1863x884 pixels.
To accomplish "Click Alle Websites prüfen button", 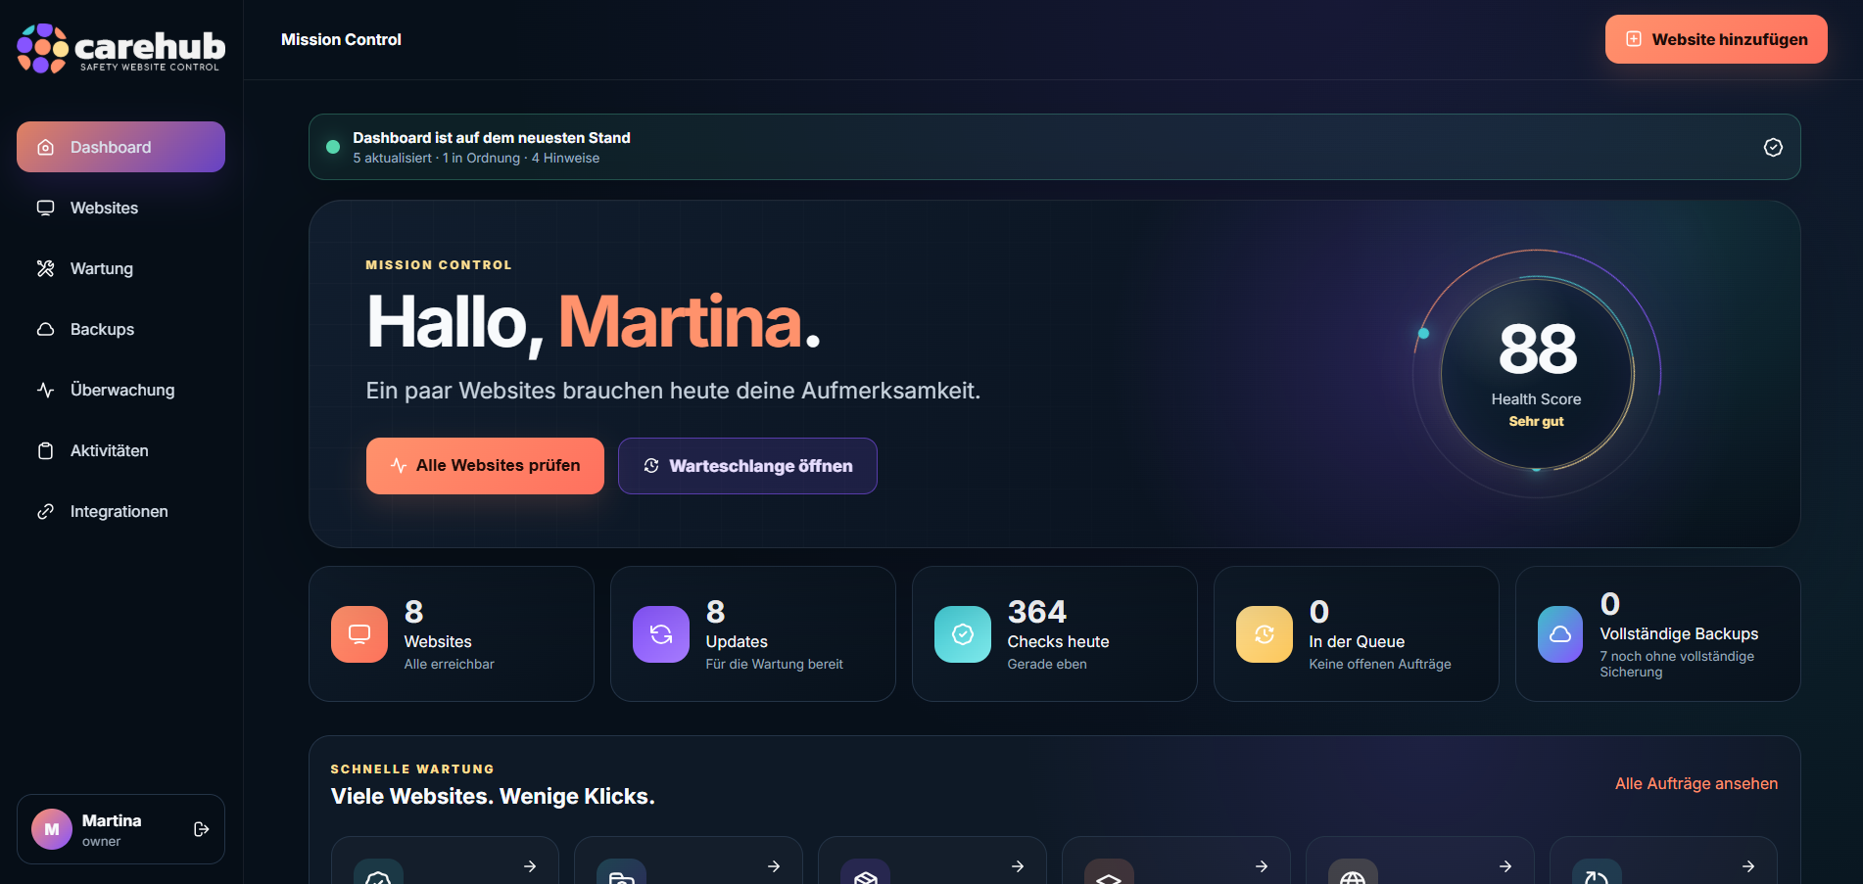I will (x=485, y=466).
